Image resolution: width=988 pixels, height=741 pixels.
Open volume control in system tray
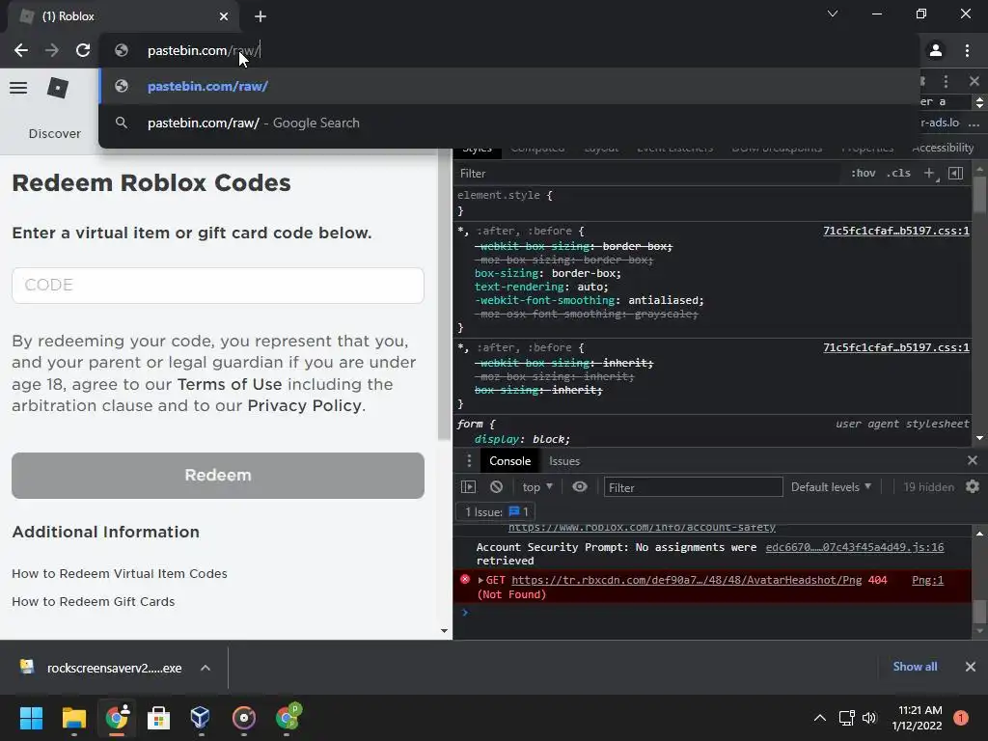[869, 718]
